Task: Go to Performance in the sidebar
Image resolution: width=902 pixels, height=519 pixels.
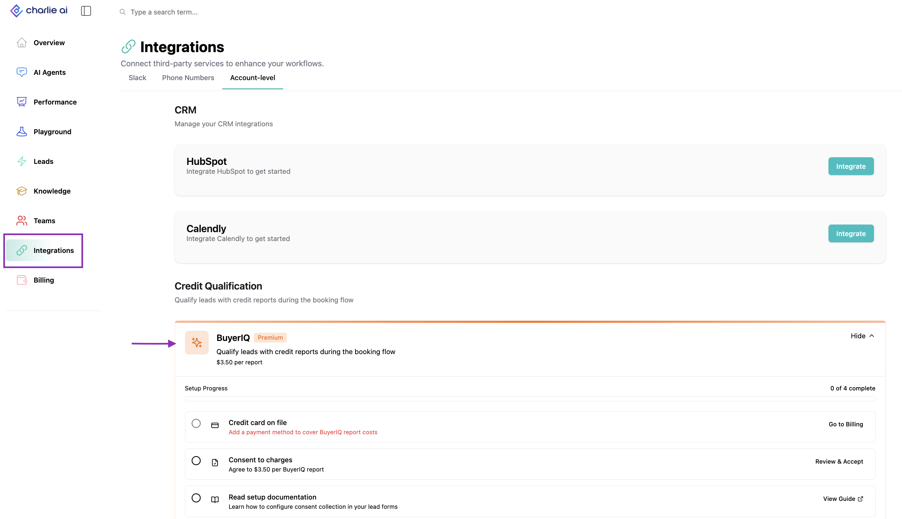Action: click(55, 102)
